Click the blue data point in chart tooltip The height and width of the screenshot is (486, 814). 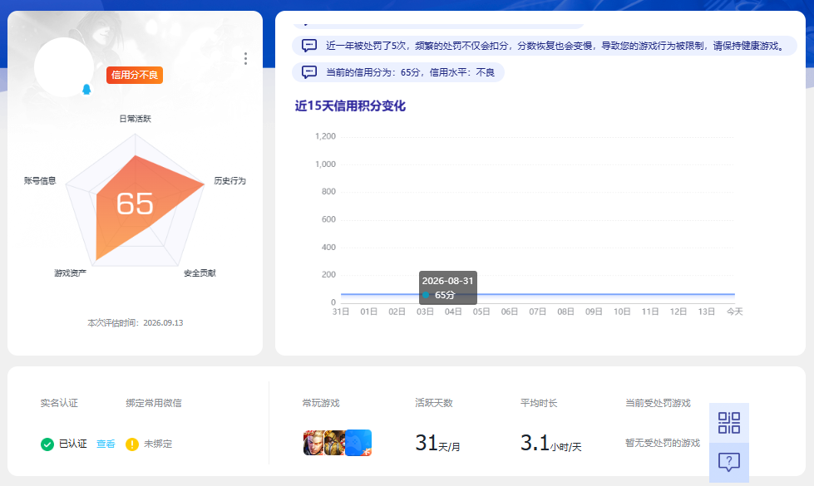426,295
